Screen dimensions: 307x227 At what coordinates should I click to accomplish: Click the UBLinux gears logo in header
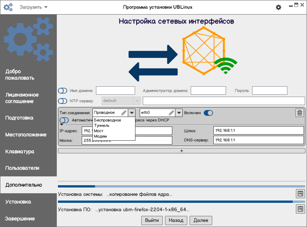point(8,7)
